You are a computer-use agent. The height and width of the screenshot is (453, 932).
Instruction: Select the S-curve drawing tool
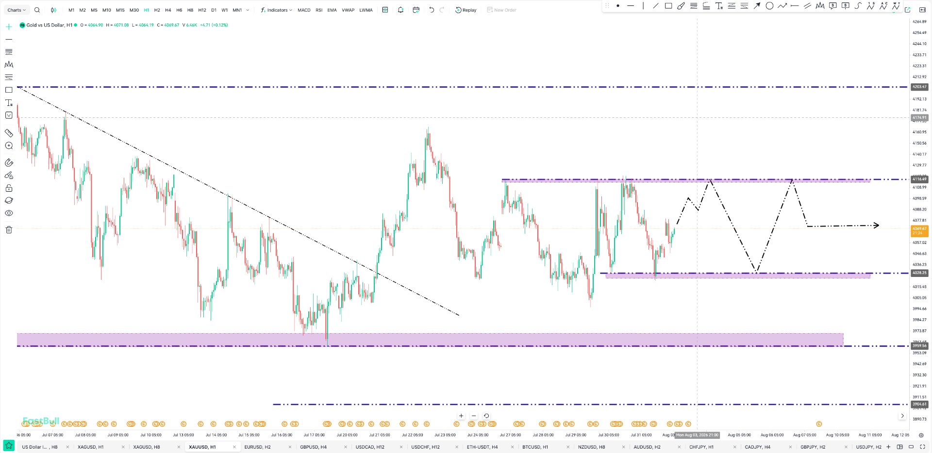pyautogui.click(x=858, y=6)
